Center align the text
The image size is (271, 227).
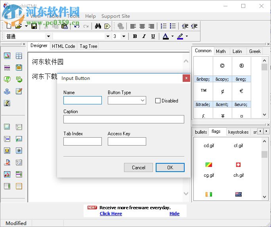[142, 26]
